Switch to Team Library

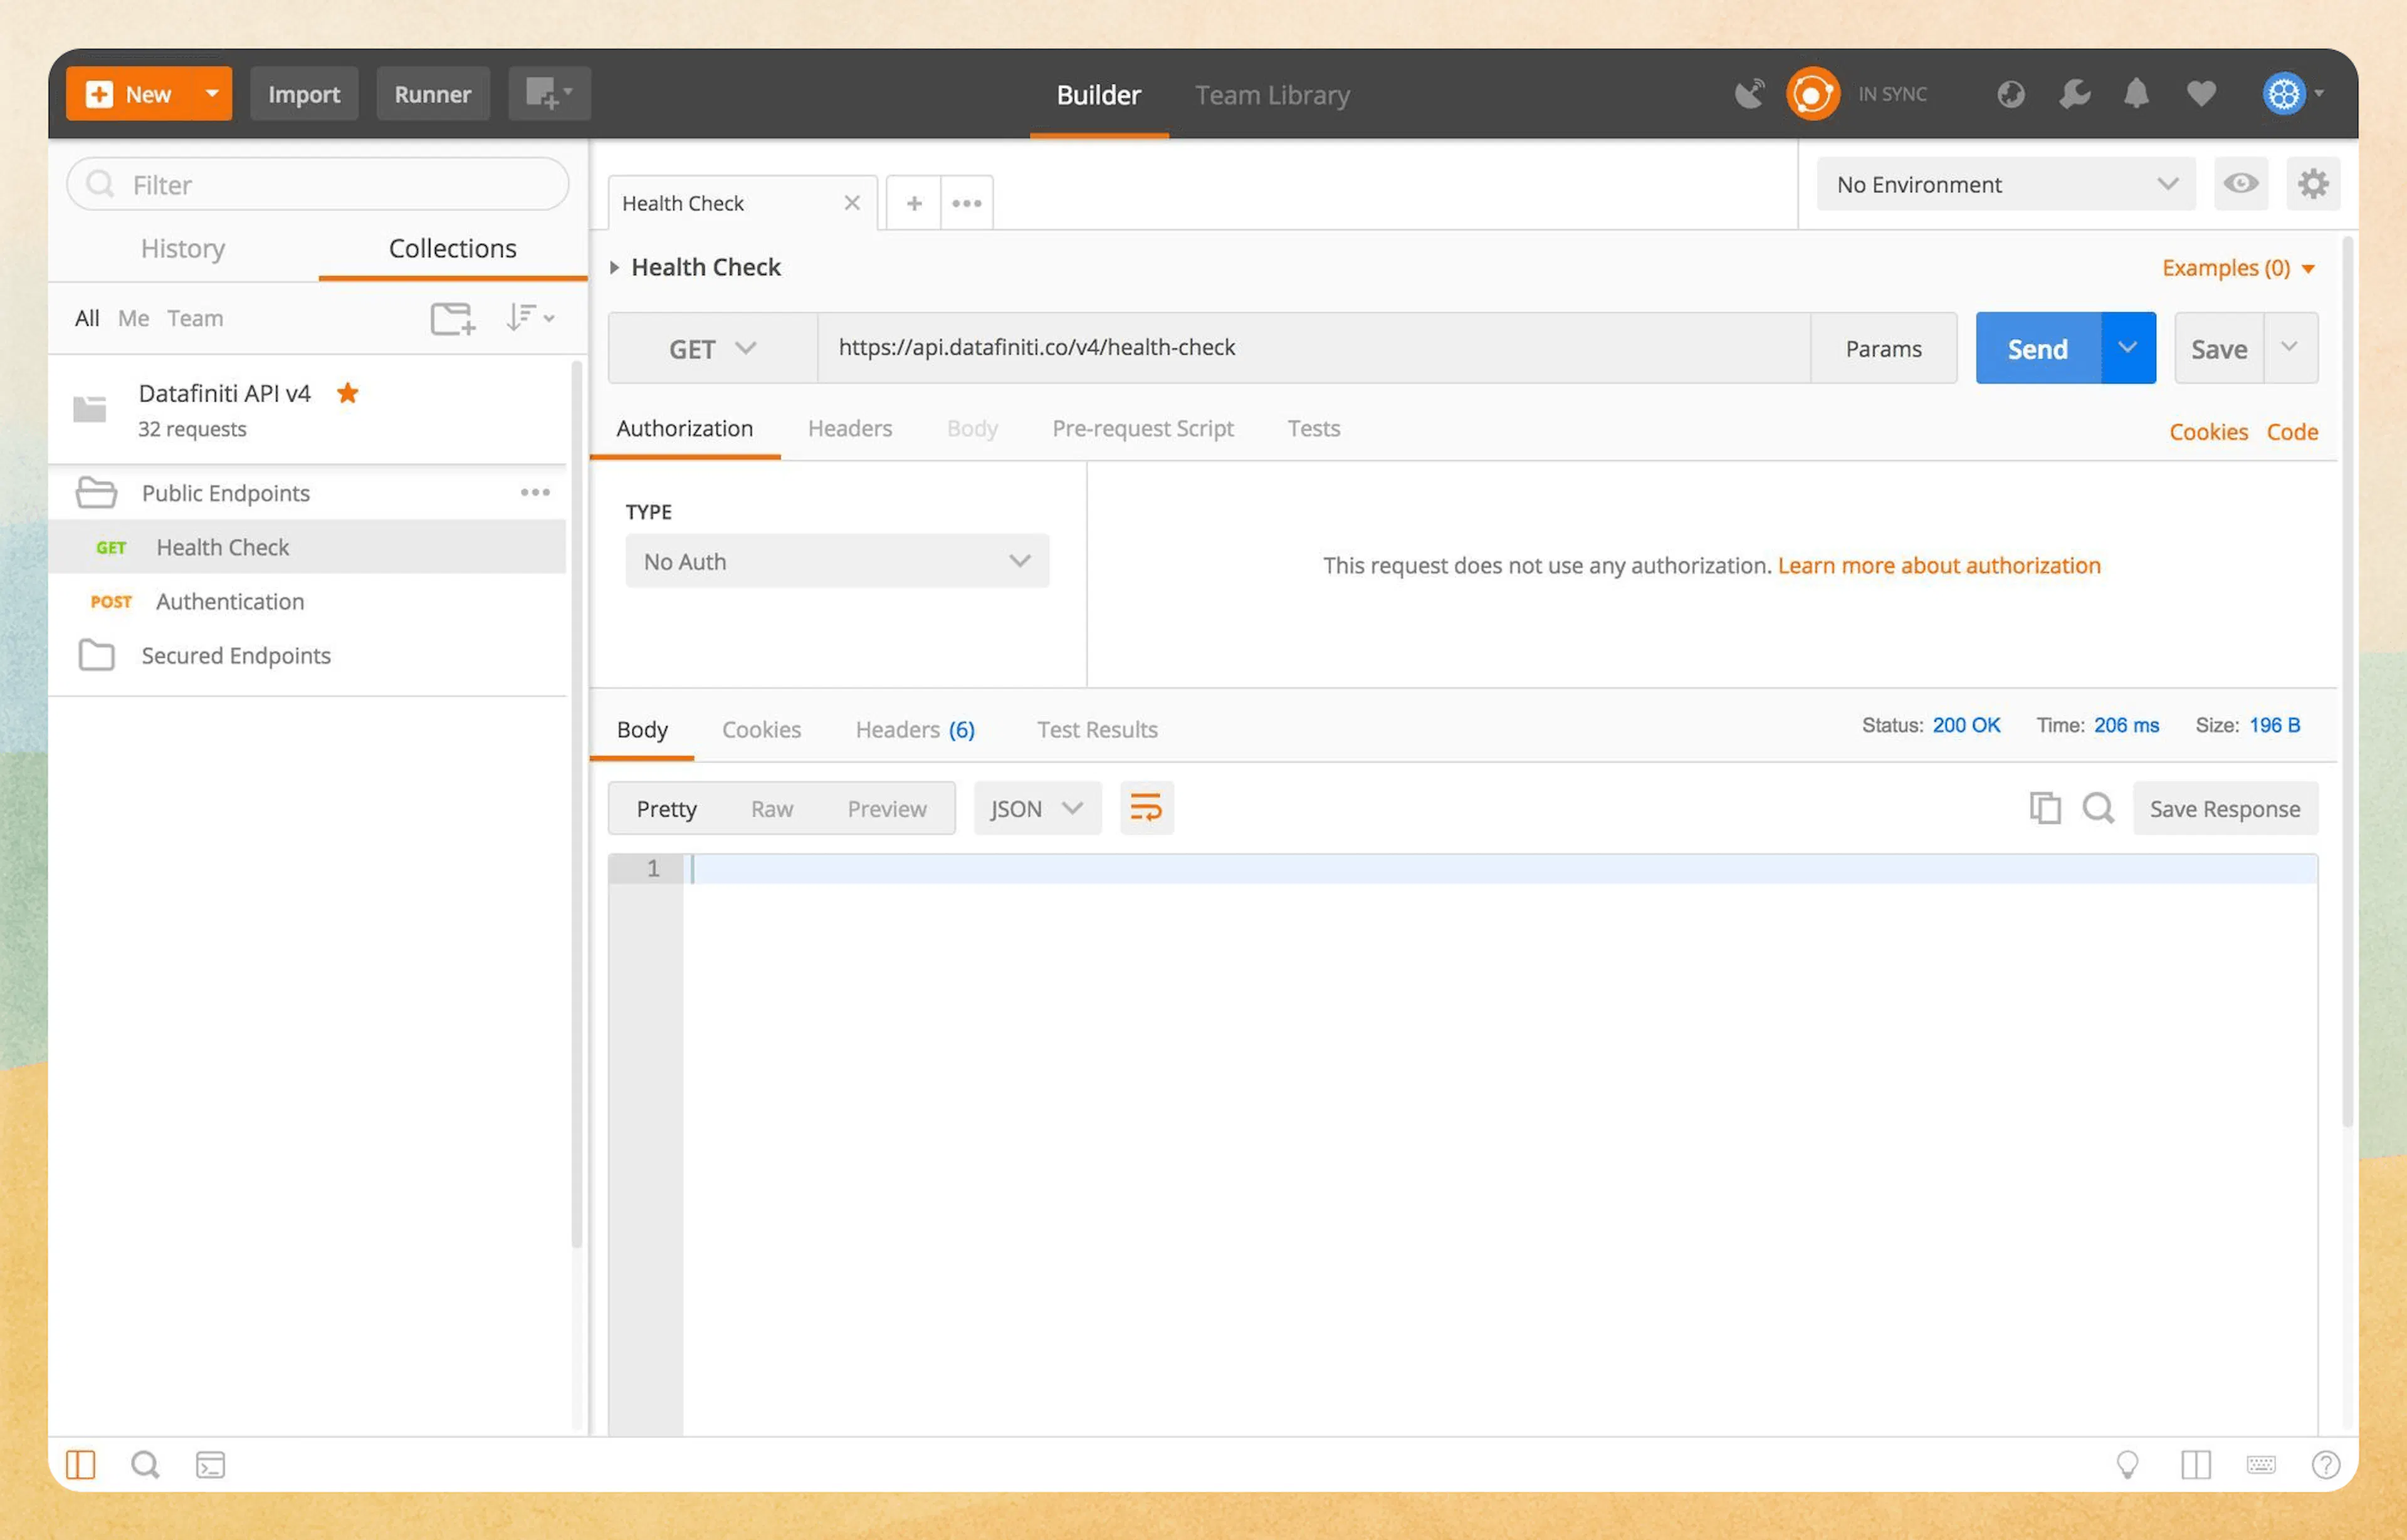(1272, 95)
